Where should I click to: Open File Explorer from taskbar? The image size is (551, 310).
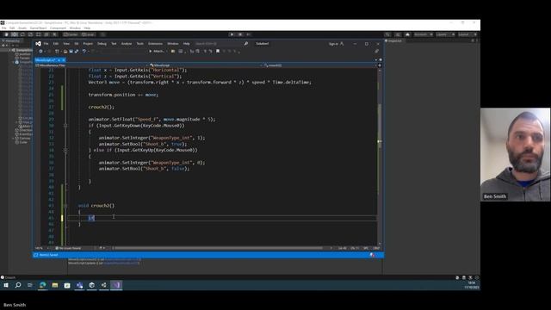(x=55, y=285)
